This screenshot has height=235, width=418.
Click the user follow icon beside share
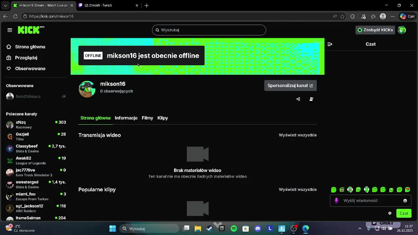tap(311, 99)
